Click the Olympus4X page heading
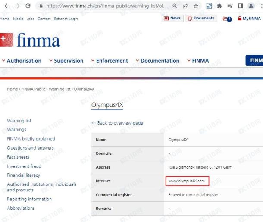Viewport: 263px width, 222px height. [107, 105]
